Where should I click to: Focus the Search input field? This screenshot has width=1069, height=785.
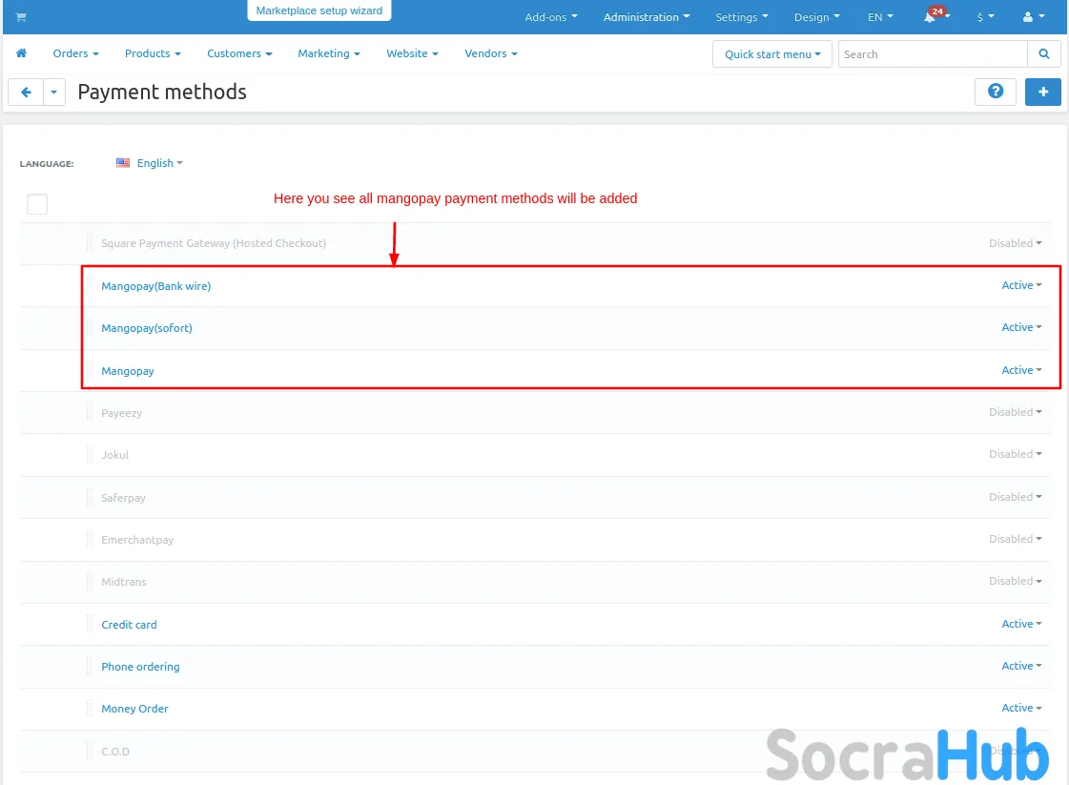click(932, 54)
